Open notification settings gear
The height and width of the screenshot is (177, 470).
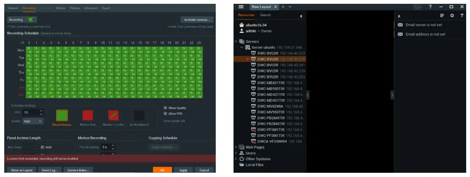pyautogui.click(x=452, y=16)
